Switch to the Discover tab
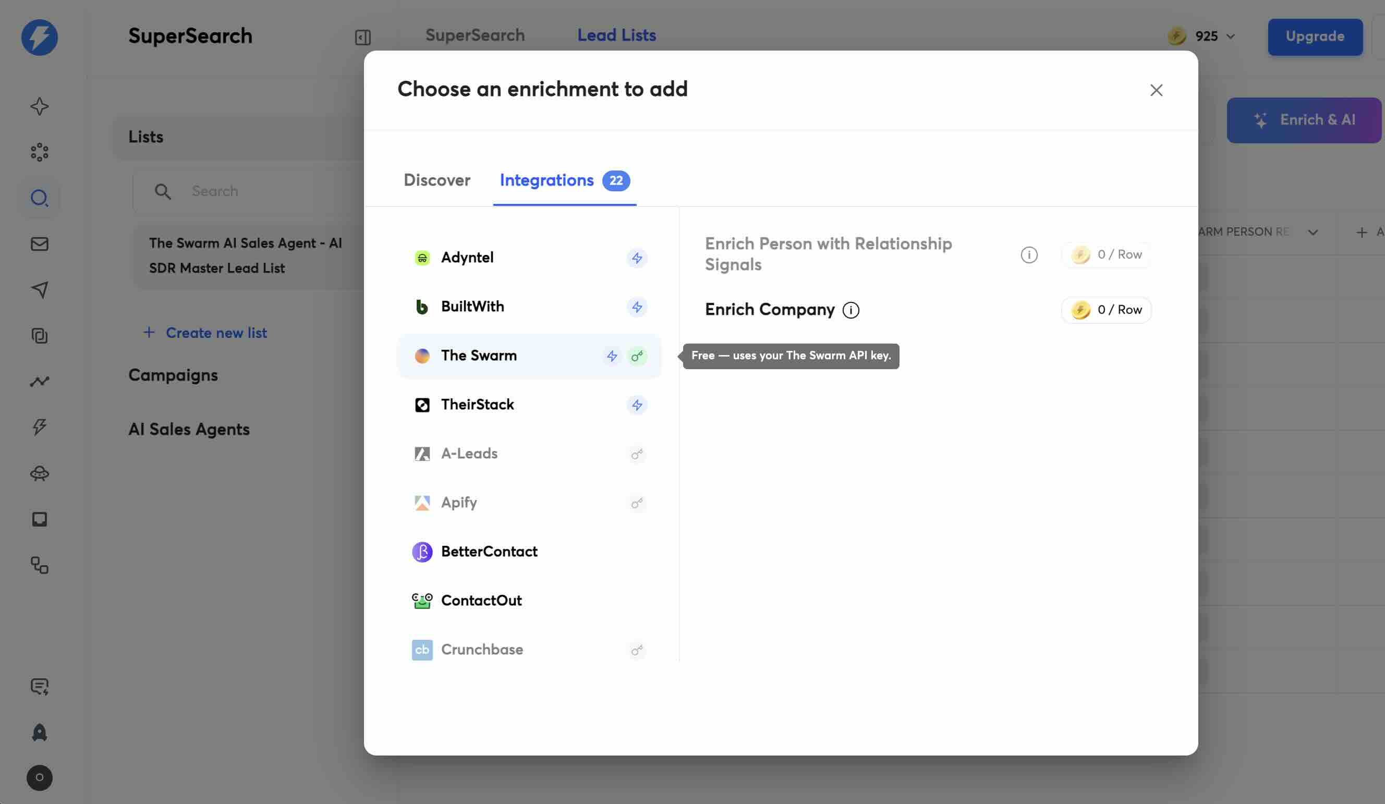The width and height of the screenshot is (1385, 804). 437,180
